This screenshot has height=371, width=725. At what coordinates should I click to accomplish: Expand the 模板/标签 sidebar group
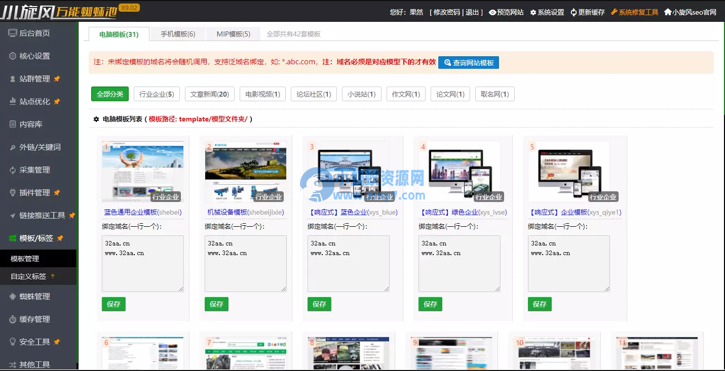pyautogui.click(x=33, y=238)
